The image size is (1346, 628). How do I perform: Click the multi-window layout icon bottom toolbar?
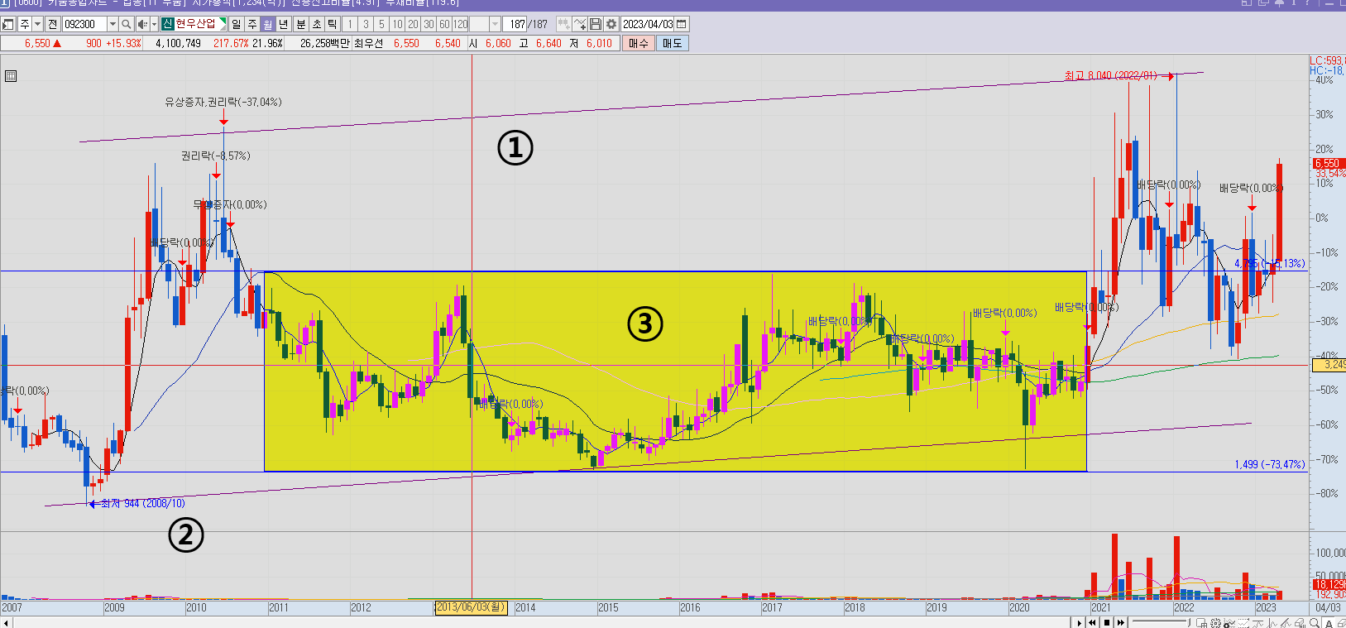[1201, 623]
